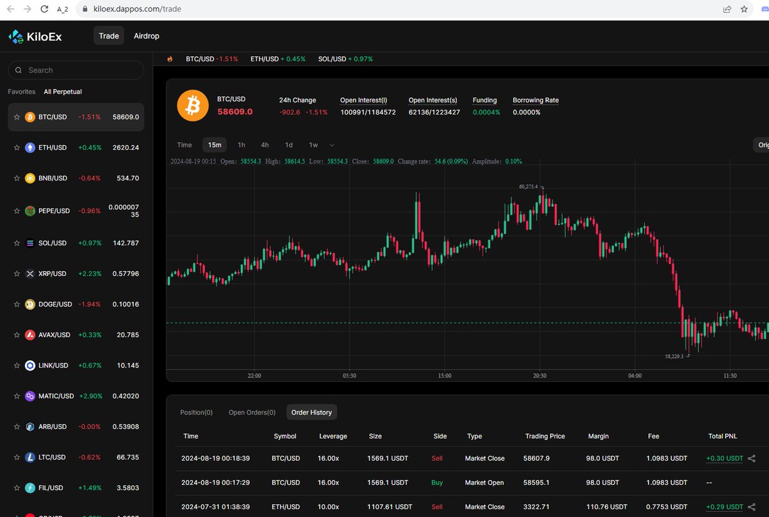The image size is (769, 517).
Task: Star MATIC/USD as a favorite
Action: pyautogui.click(x=17, y=397)
